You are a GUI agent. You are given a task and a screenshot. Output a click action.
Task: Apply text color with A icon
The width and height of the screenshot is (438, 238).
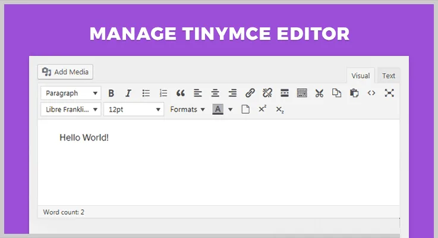point(218,109)
